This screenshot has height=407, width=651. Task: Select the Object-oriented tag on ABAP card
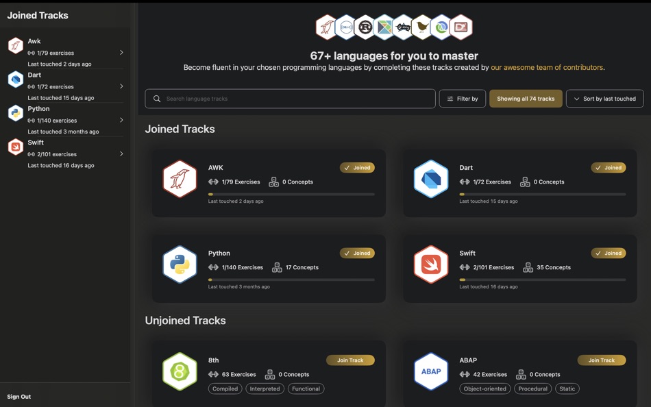point(485,388)
